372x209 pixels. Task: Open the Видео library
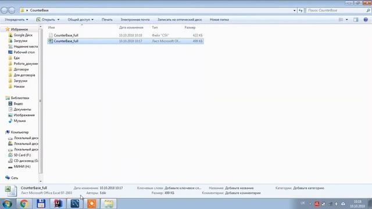tap(18, 103)
